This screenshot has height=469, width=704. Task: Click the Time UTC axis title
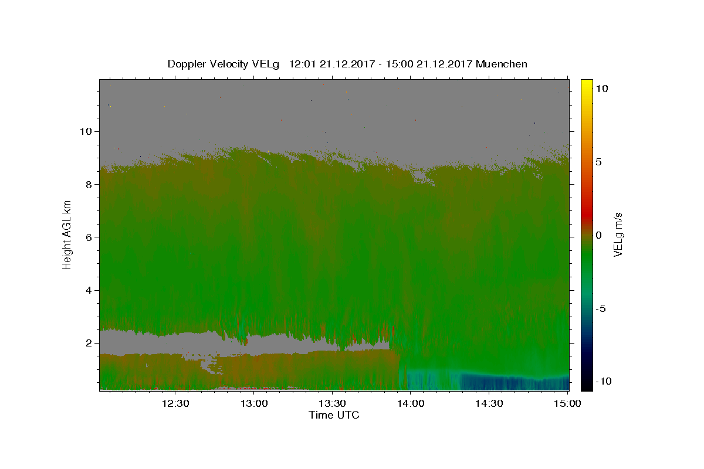click(x=334, y=415)
